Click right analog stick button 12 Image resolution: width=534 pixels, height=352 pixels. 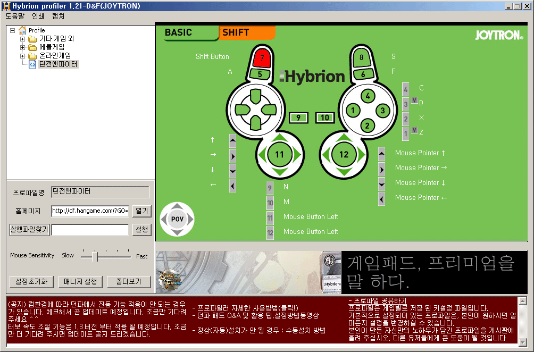tap(344, 155)
